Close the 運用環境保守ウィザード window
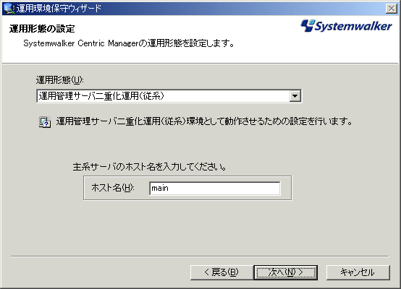Viewport: 401px width, 289px height. point(392,9)
